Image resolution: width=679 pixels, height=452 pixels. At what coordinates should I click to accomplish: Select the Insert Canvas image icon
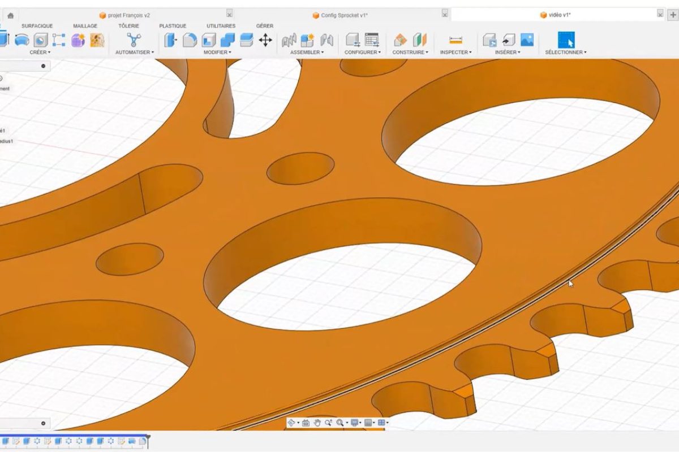(x=527, y=40)
